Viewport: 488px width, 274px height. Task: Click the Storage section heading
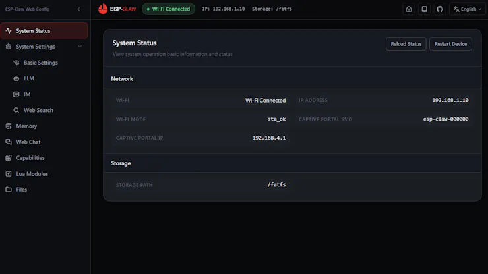pyautogui.click(x=121, y=163)
